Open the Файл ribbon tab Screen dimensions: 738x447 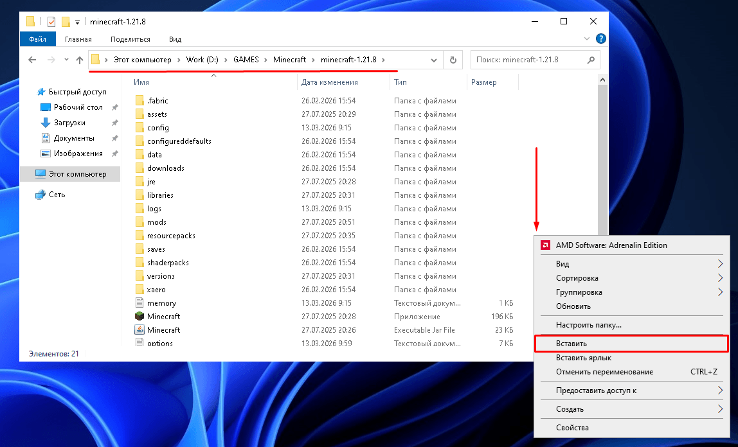(x=37, y=39)
